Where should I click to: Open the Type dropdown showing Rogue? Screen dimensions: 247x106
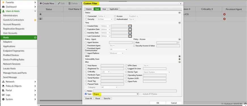[x=116, y=94]
